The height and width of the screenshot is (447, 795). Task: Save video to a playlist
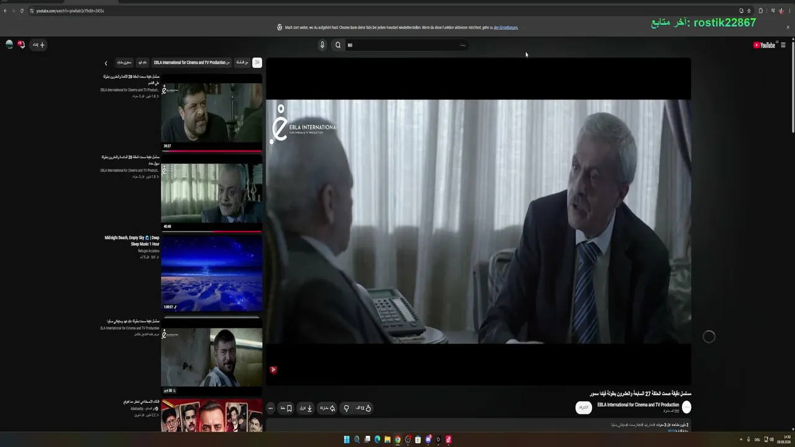click(286, 408)
